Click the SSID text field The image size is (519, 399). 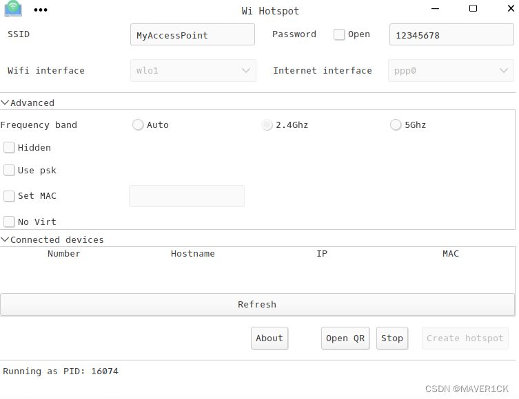click(192, 34)
